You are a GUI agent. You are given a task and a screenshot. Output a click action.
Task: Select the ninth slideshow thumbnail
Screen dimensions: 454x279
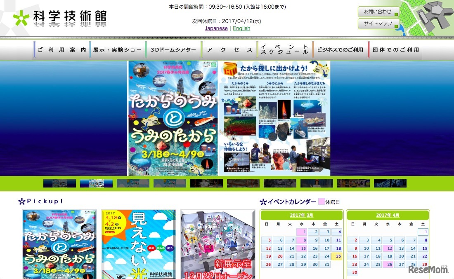pos(354,183)
